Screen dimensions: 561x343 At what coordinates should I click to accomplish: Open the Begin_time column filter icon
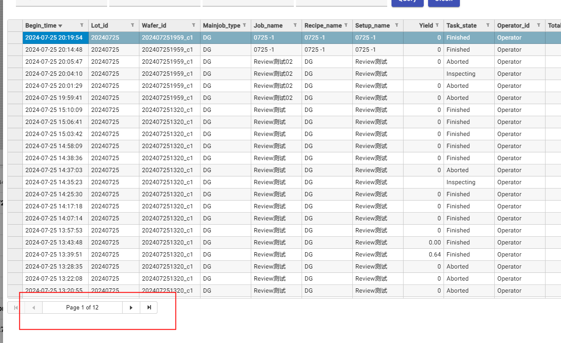[x=82, y=25]
